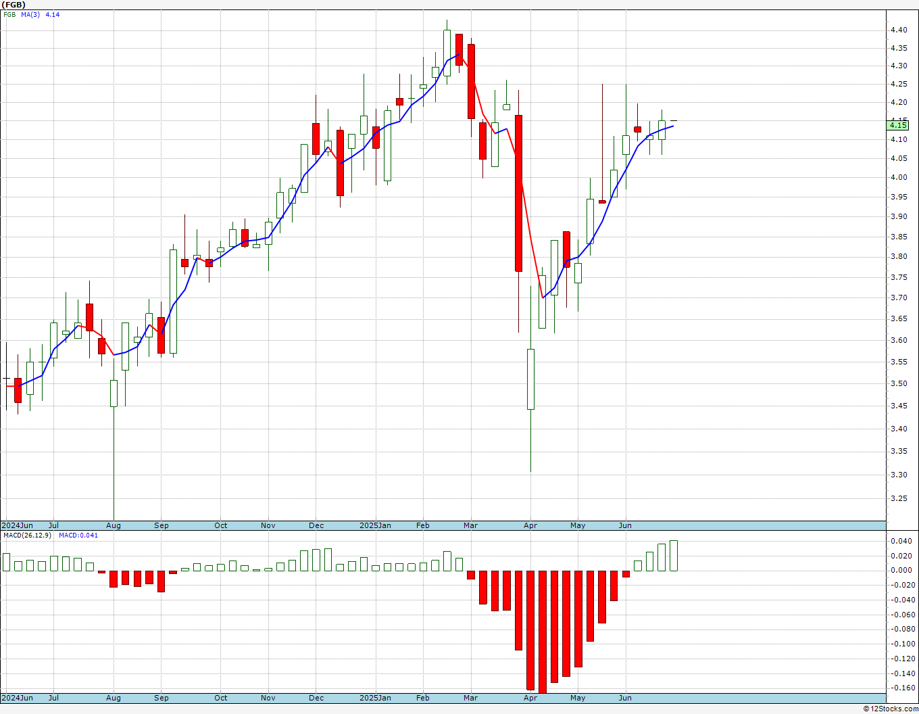Choose the 3.50 price axis label

pos(899,383)
